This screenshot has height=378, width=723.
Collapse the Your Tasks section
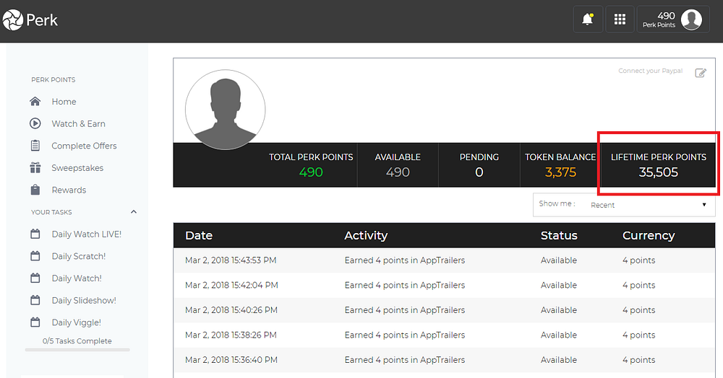[x=133, y=212]
